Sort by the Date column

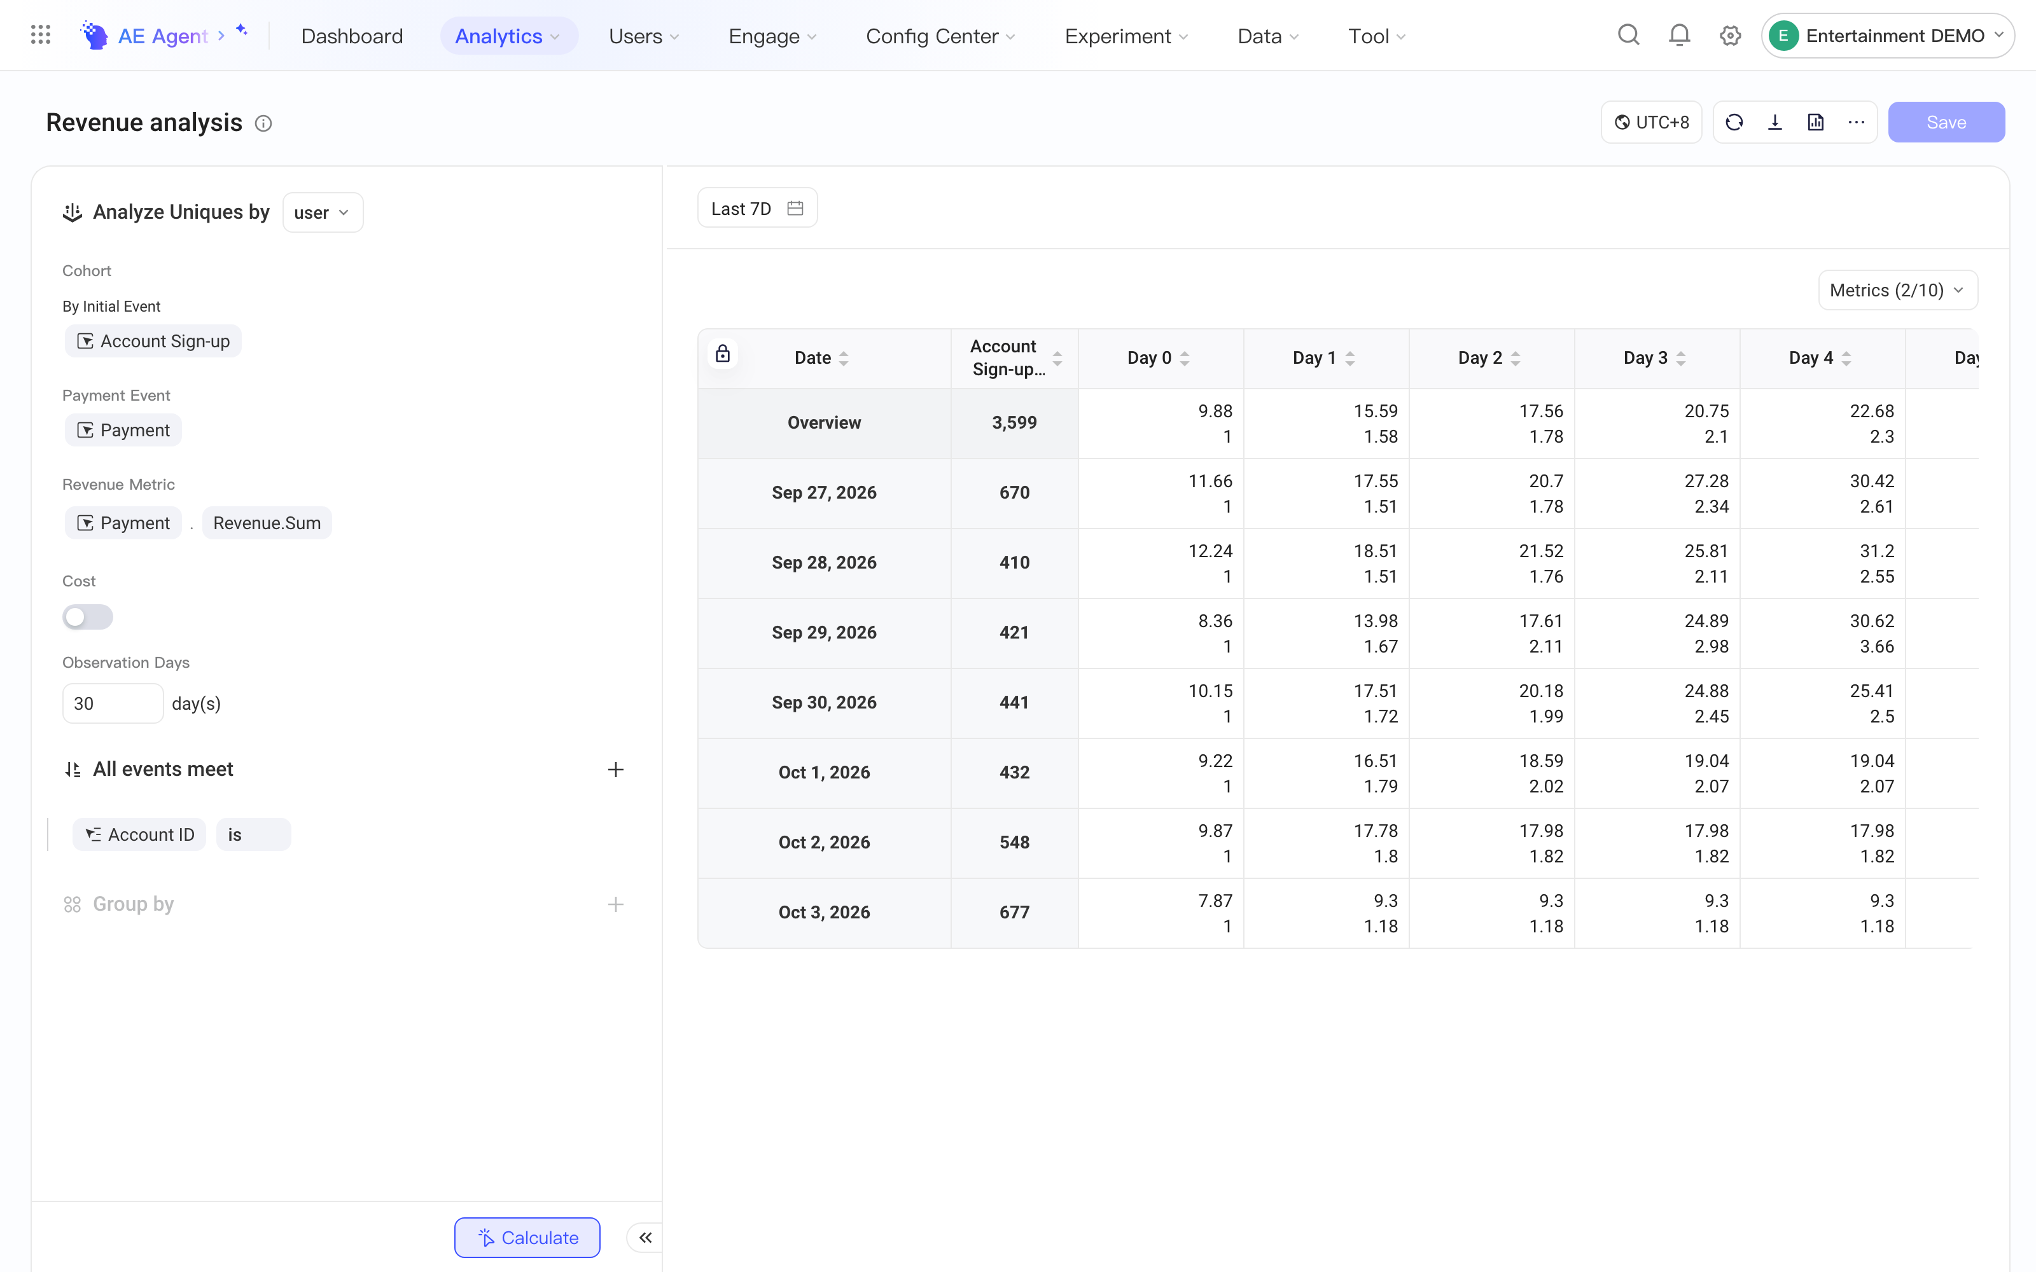[x=844, y=358]
